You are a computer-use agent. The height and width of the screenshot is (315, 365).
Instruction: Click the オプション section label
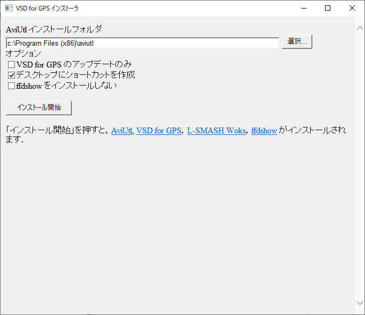[23, 54]
